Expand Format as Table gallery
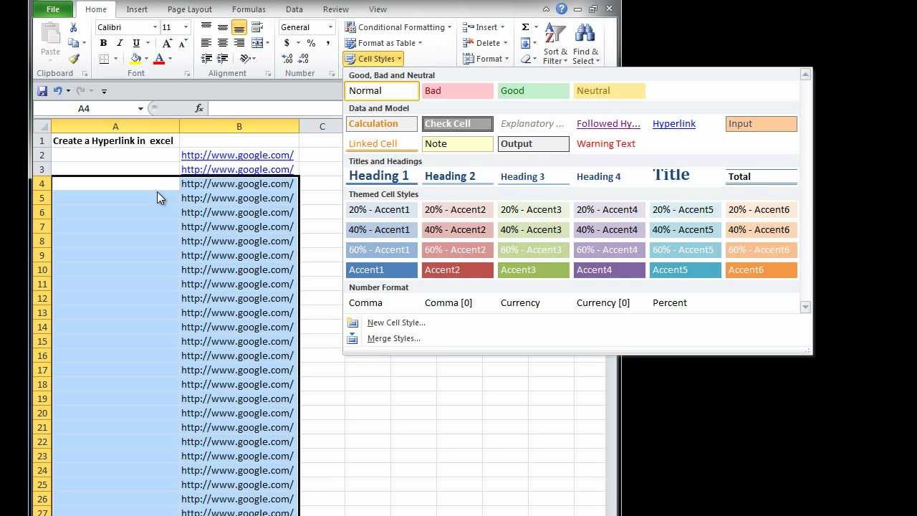Screen dimensions: 917x516 [x=384, y=43]
